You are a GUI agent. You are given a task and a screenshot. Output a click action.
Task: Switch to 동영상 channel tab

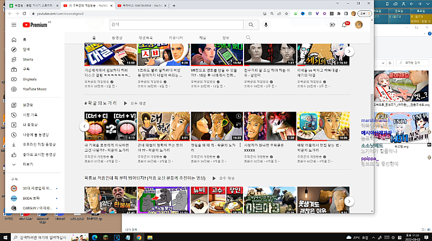coord(117,37)
